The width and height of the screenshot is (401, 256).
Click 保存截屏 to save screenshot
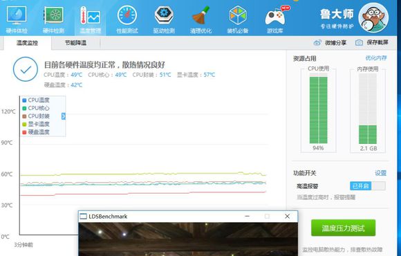click(372, 42)
